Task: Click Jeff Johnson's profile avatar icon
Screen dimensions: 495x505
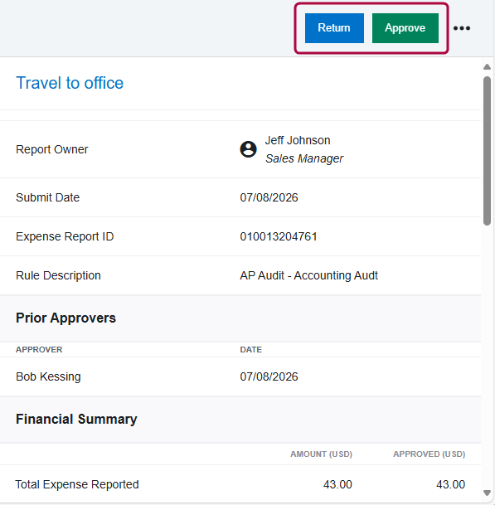Action: (248, 149)
